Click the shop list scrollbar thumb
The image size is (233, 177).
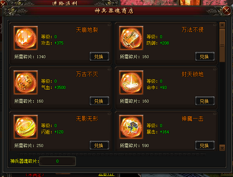[222, 45]
